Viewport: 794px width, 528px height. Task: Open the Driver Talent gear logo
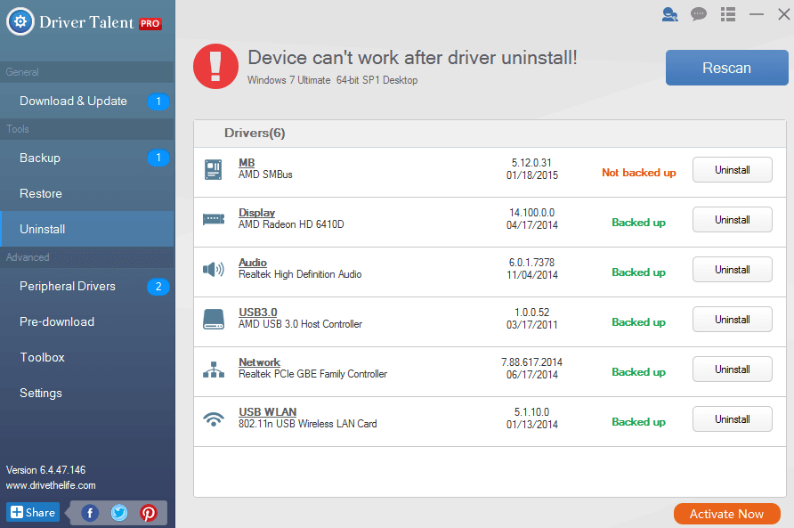pyautogui.click(x=20, y=21)
